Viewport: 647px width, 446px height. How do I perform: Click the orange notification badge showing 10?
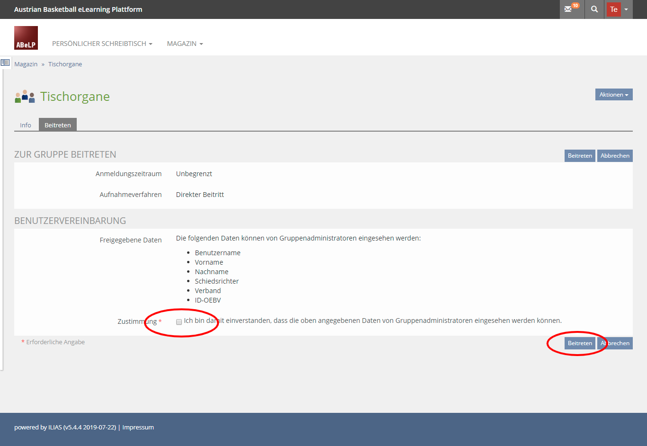pyautogui.click(x=575, y=6)
